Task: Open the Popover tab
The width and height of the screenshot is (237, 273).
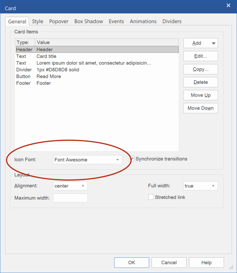Action: (x=59, y=21)
